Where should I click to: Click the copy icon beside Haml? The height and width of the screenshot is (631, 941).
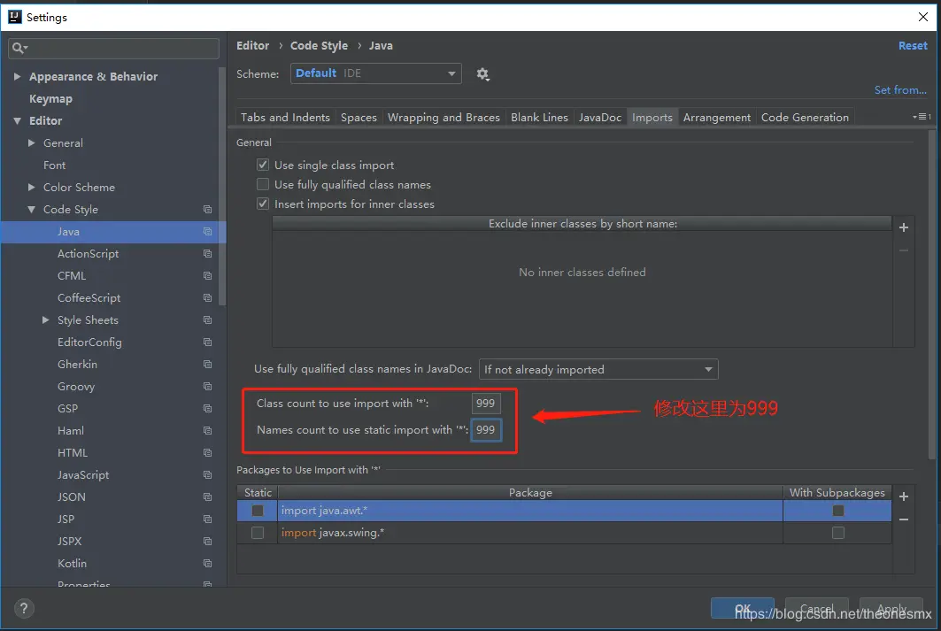(x=207, y=431)
